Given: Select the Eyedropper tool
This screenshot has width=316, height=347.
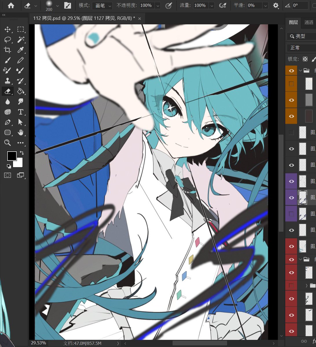Looking at the screenshot, I should [21, 50].
